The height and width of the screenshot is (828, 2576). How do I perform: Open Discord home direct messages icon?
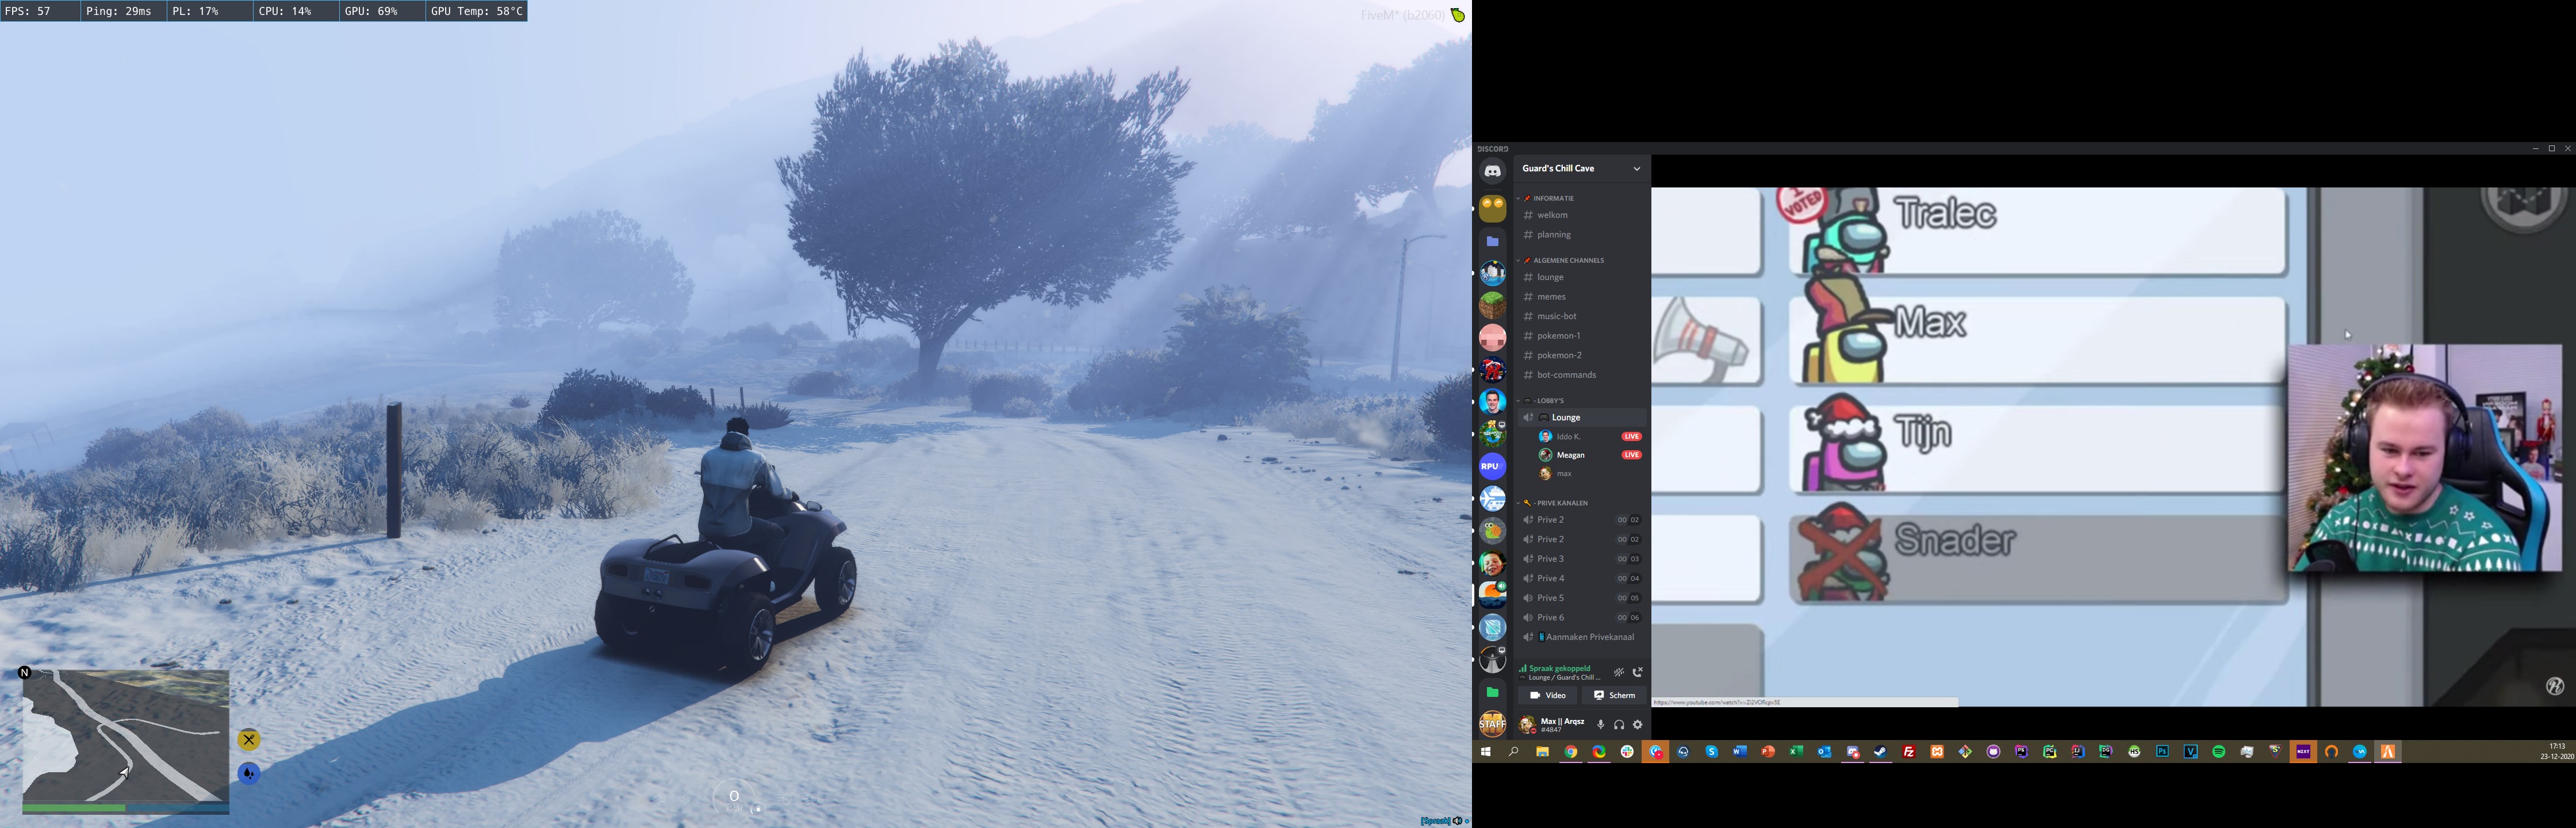click(1492, 171)
